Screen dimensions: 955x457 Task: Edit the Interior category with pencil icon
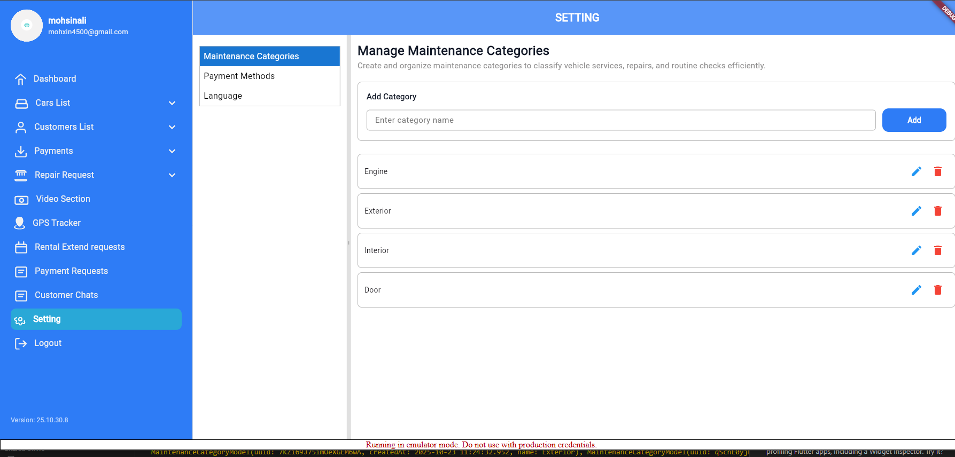point(916,250)
